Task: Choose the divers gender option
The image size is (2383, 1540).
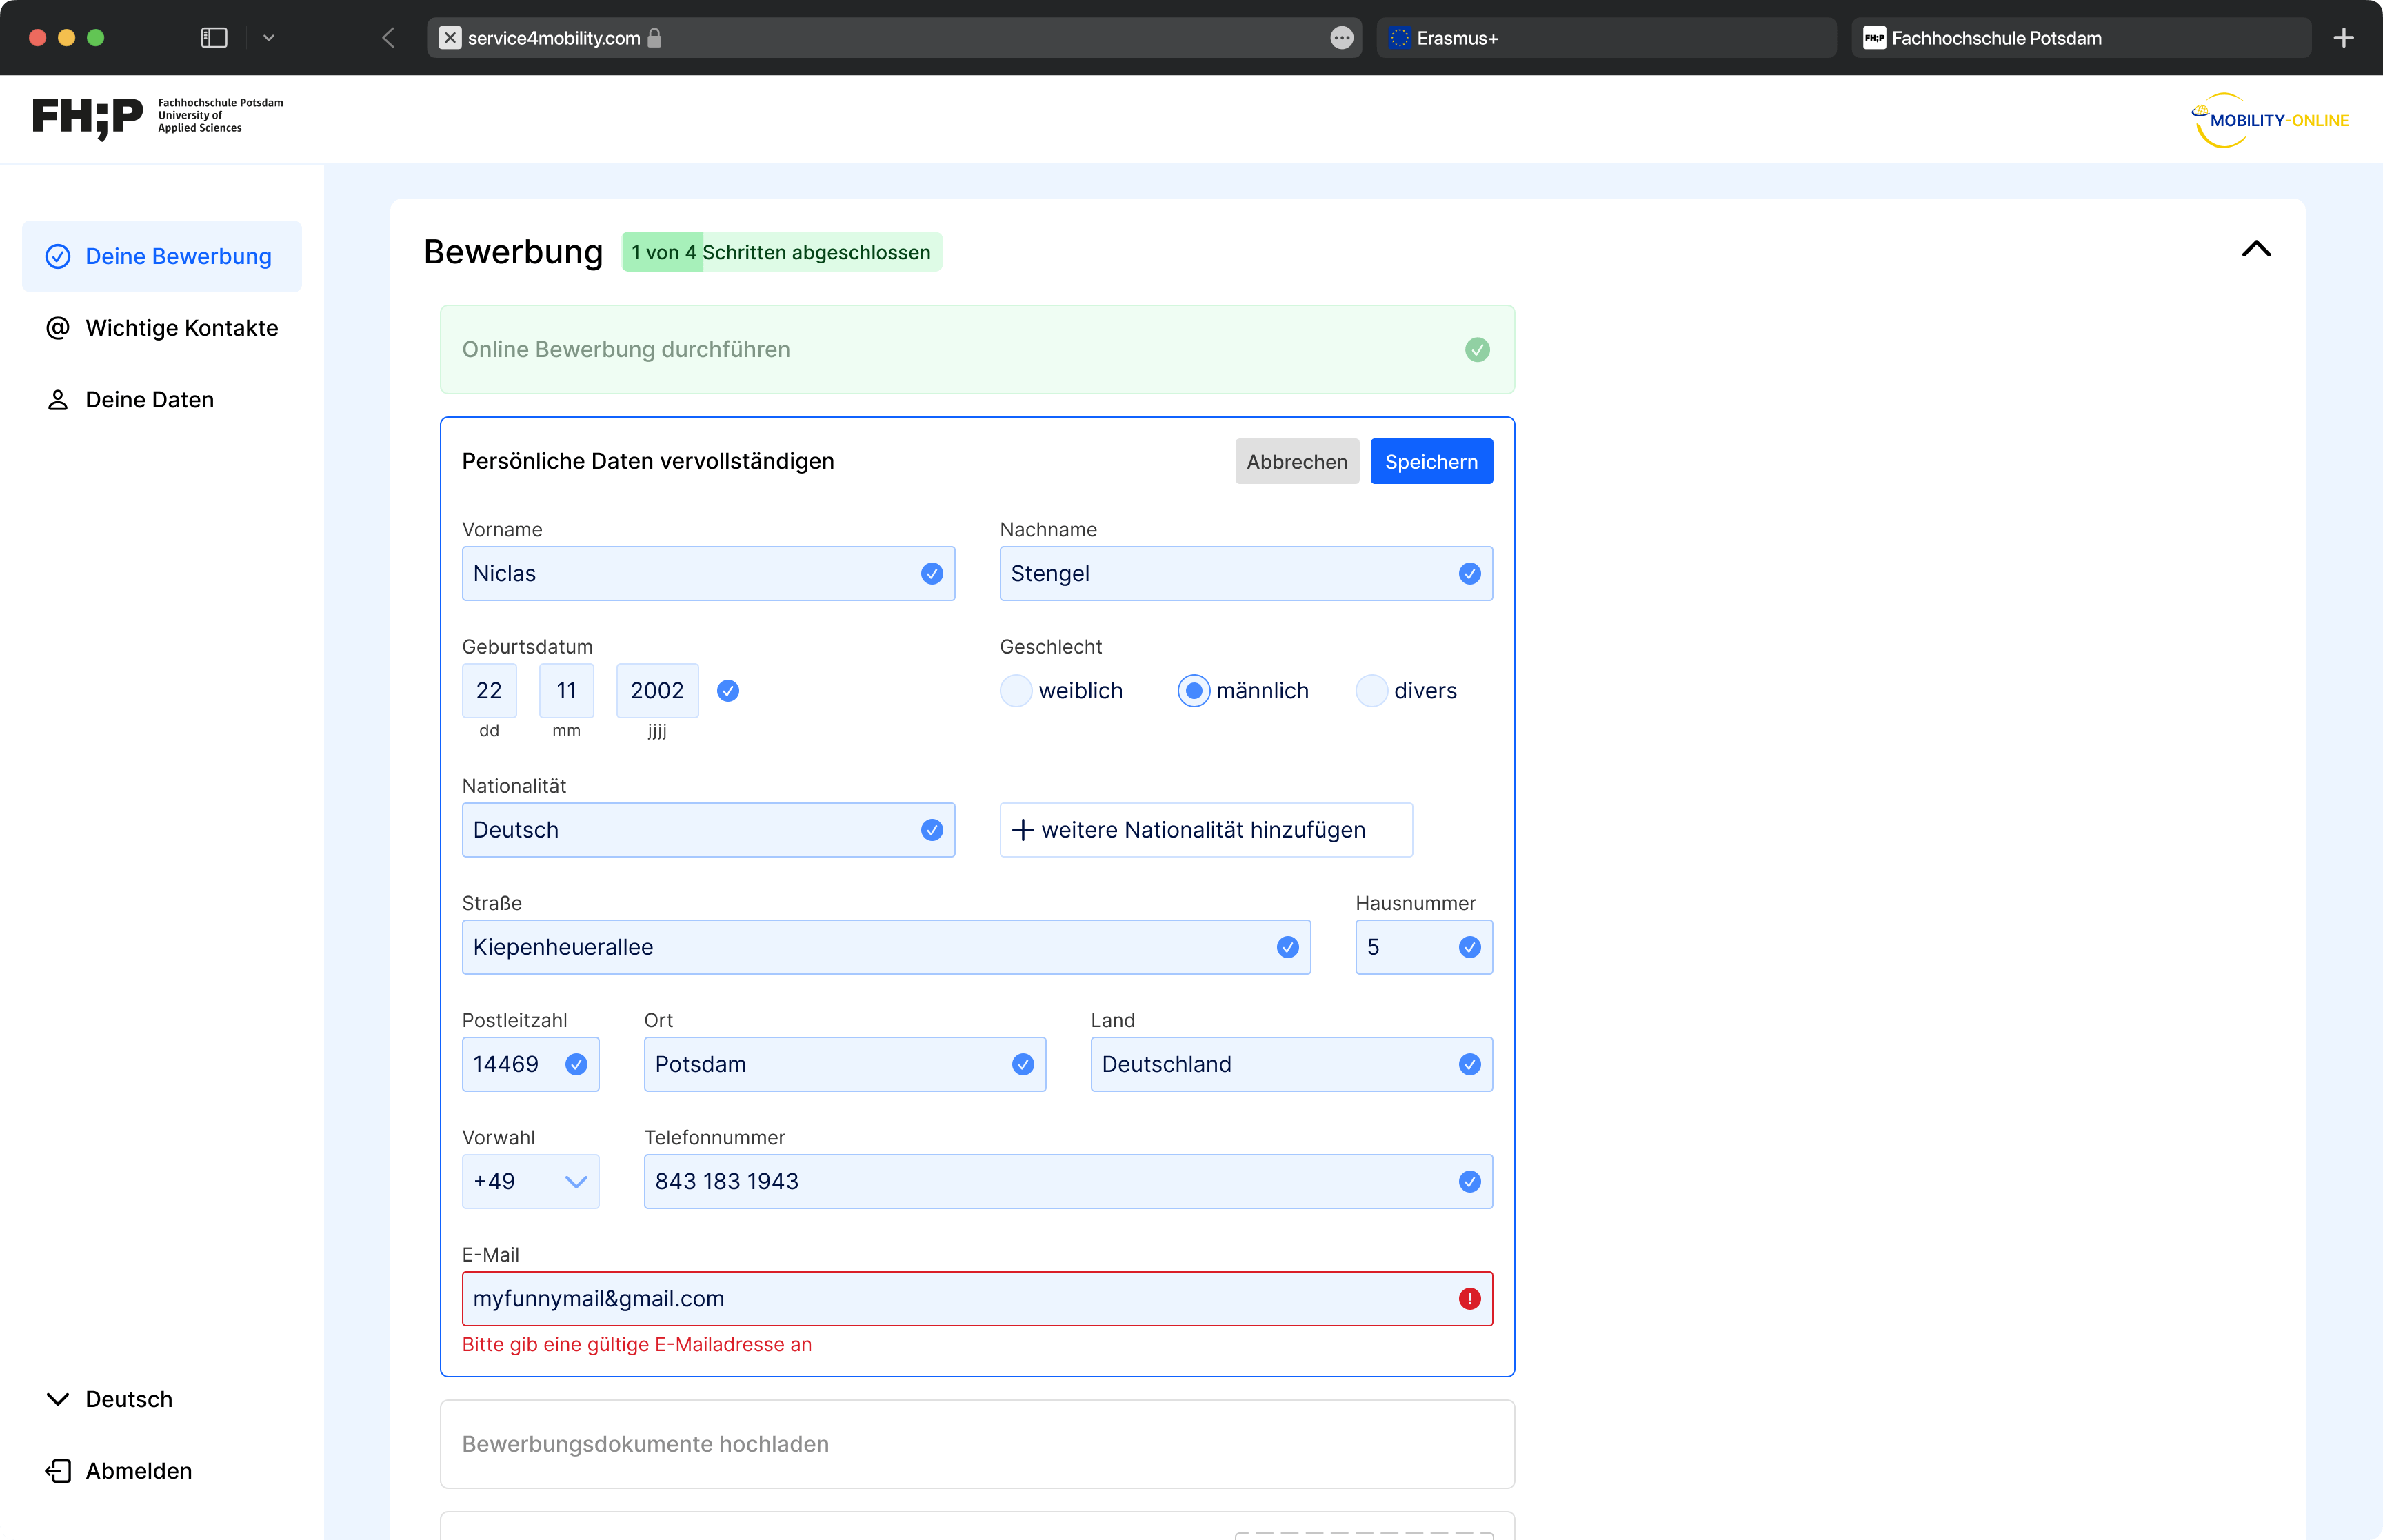Action: click(1371, 691)
